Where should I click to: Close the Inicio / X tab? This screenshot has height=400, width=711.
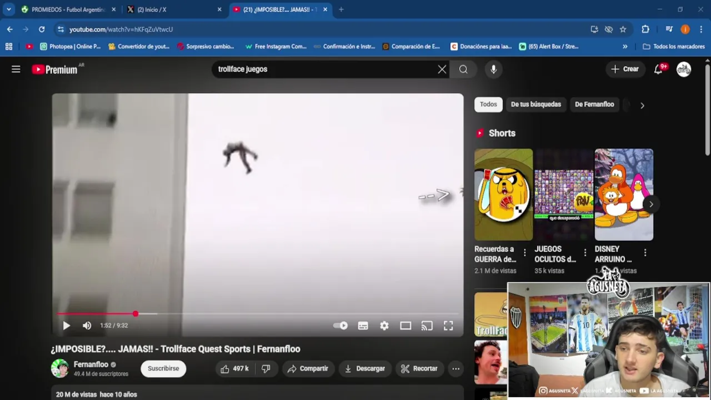pos(219,9)
